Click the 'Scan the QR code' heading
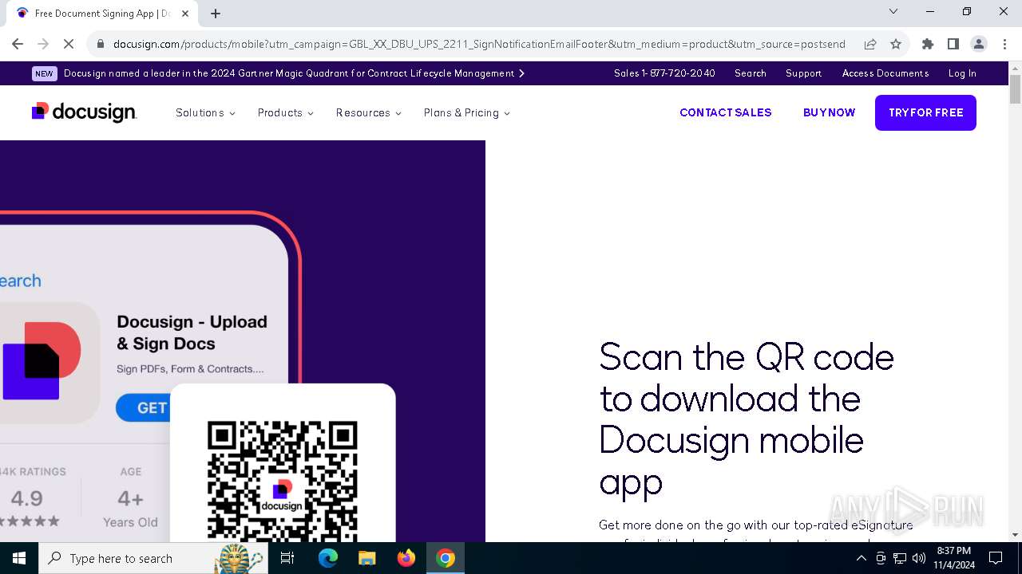The height and width of the screenshot is (574, 1022). (x=747, y=419)
